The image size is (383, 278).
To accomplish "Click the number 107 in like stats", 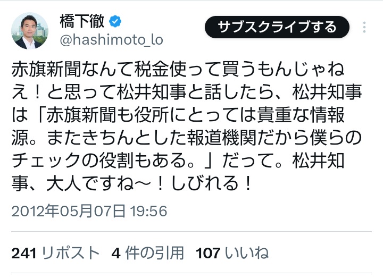I will click(208, 252).
